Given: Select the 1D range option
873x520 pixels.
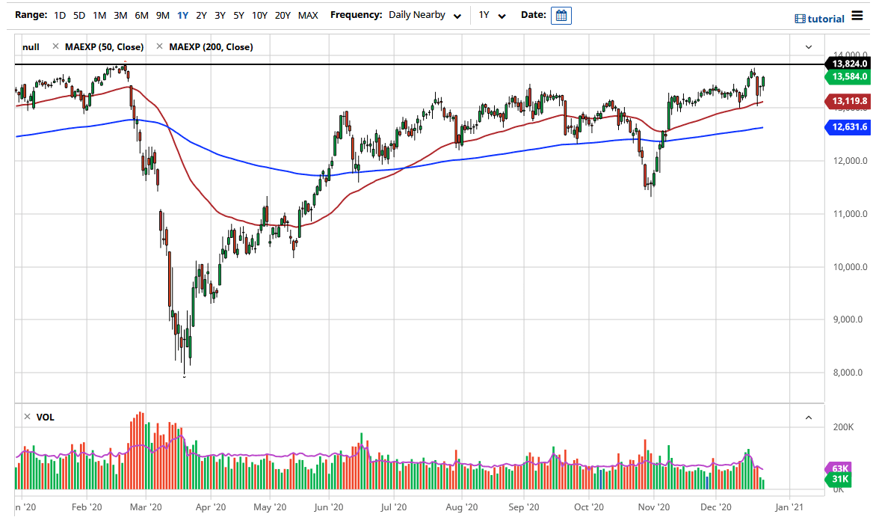Looking at the screenshot, I should [x=59, y=15].
